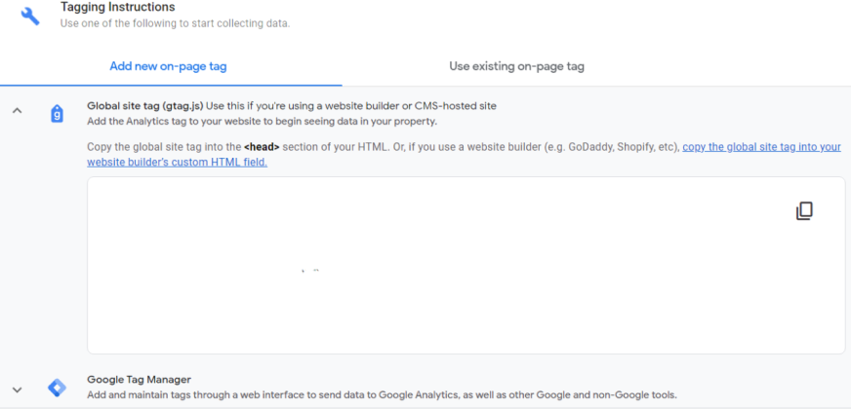Screen dimensions: 851x409
Task: Click the 'Copy the global site tag into' sentence
Action: click(x=161, y=147)
